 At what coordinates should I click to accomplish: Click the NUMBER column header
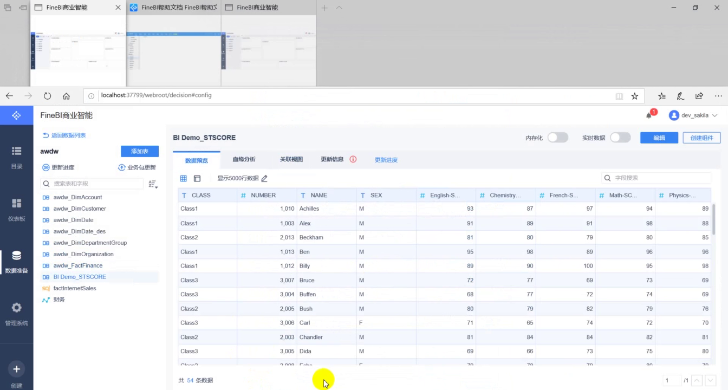tap(267, 195)
